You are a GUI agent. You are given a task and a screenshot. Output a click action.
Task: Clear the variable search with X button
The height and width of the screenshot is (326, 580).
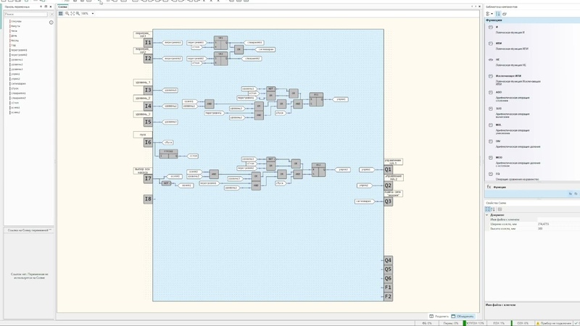pyautogui.click(x=51, y=14)
